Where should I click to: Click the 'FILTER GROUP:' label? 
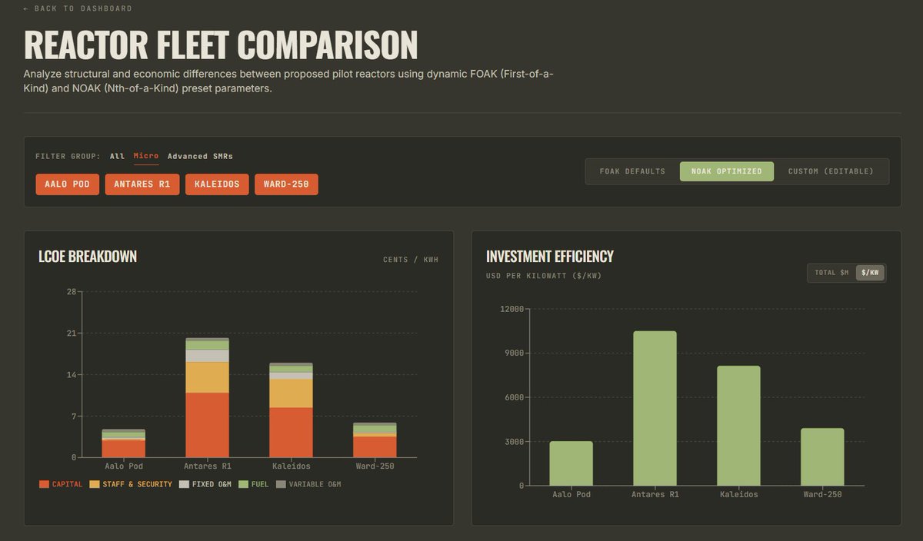68,156
